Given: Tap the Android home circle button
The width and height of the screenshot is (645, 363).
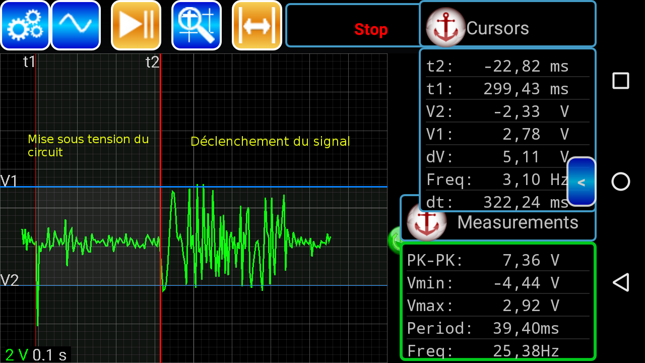Looking at the screenshot, I should [620, 181].
